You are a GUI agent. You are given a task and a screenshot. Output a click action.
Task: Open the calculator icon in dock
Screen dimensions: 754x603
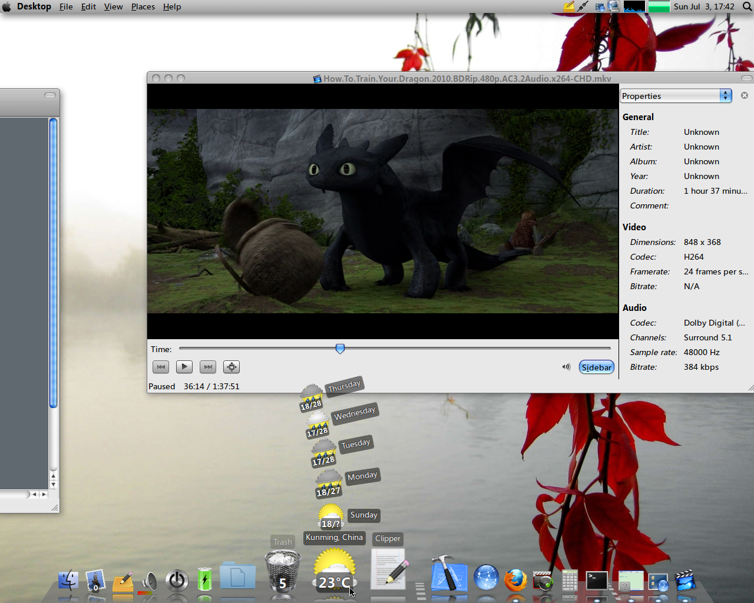(570, 581)
